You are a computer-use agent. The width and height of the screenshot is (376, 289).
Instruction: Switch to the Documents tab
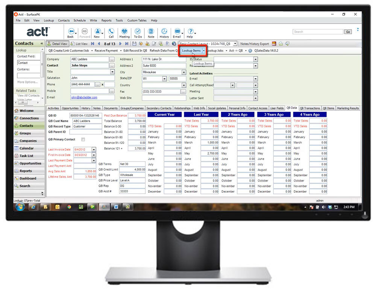[111, 108]
